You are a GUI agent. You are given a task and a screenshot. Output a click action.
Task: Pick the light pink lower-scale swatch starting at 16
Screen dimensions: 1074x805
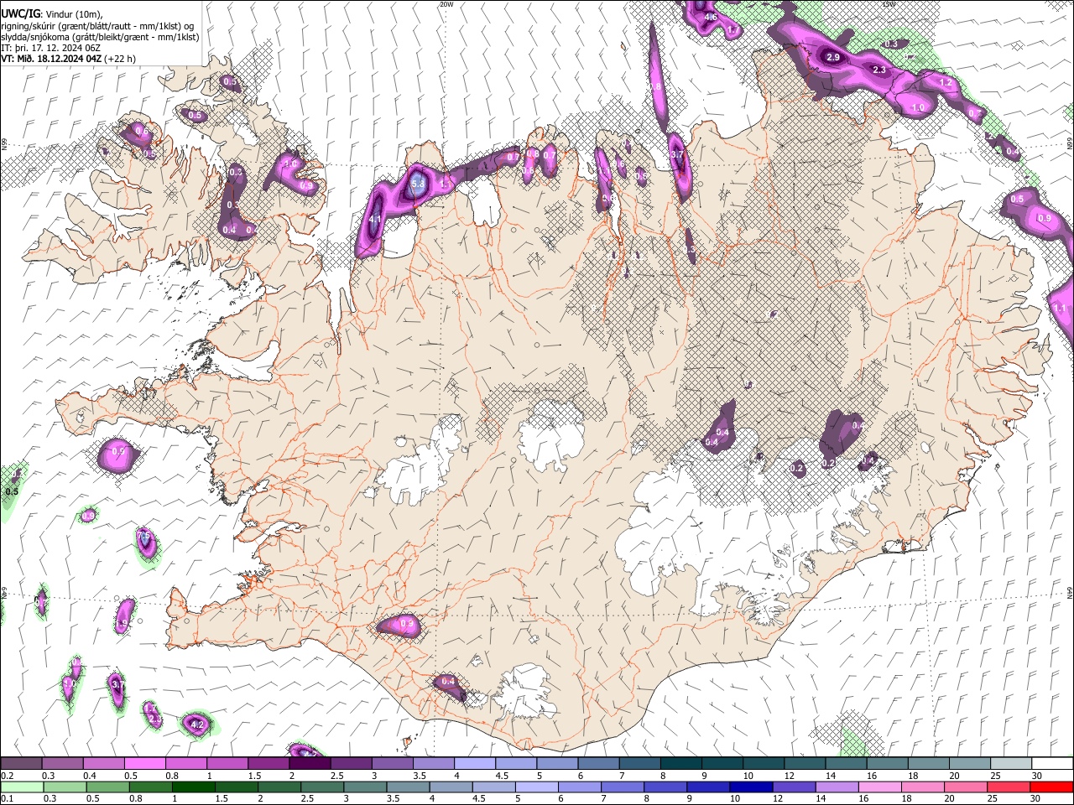point(881,787)
